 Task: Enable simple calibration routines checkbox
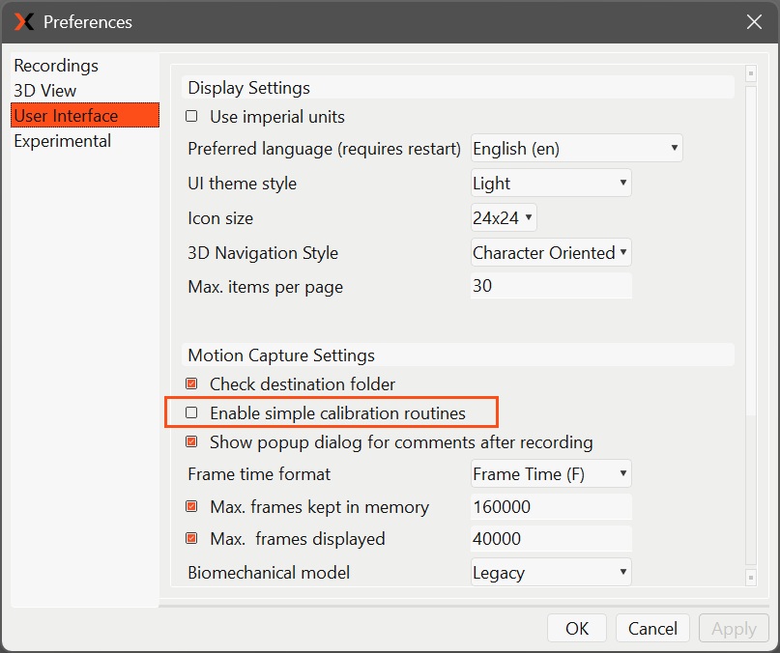191,413
